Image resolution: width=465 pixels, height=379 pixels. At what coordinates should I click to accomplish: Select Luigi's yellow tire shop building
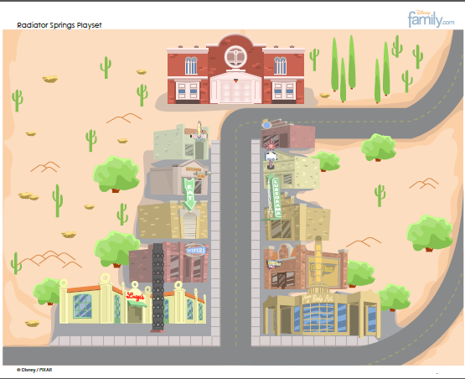coord(132,299)
